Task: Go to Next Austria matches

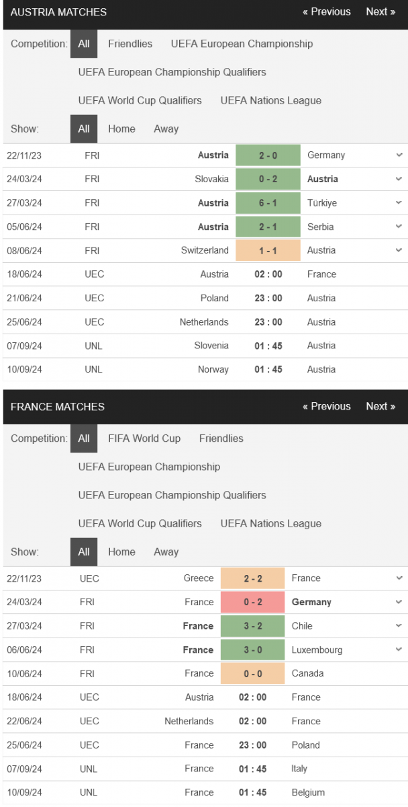Action: pos(380,12)
